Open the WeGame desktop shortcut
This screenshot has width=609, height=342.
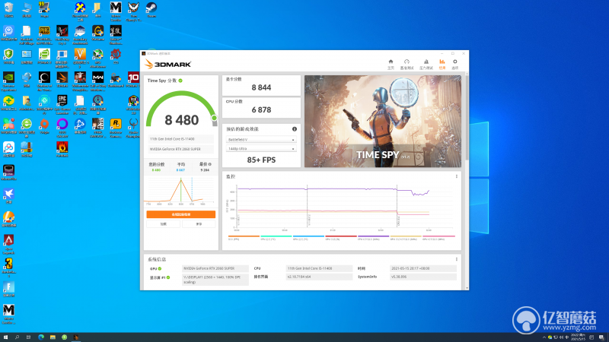(98, 33)
